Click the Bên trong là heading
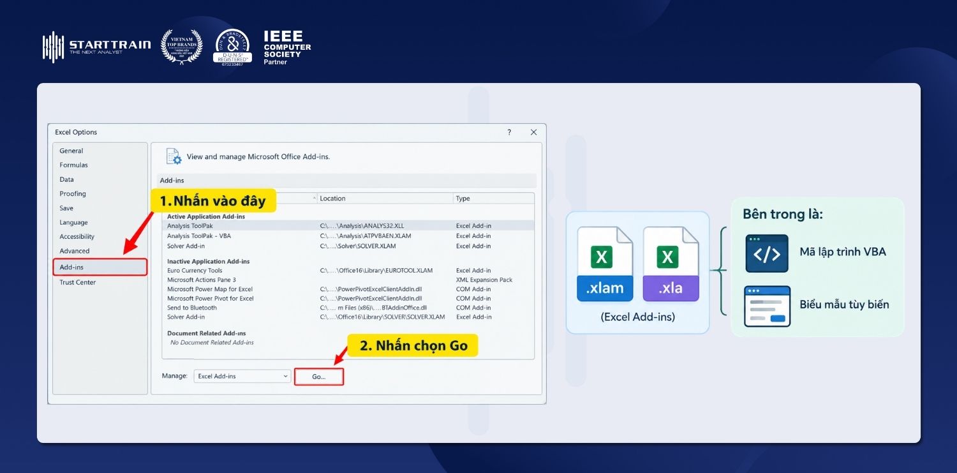 click(783, 214)
